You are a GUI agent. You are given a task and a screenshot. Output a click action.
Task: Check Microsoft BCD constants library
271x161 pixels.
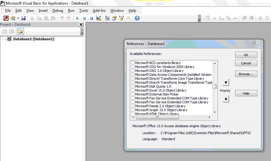133,63
